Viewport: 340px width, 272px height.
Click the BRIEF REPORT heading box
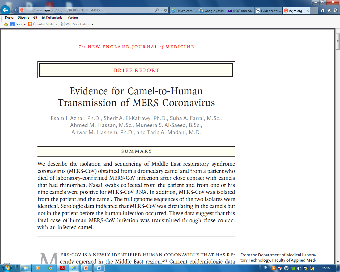point(136,70)
